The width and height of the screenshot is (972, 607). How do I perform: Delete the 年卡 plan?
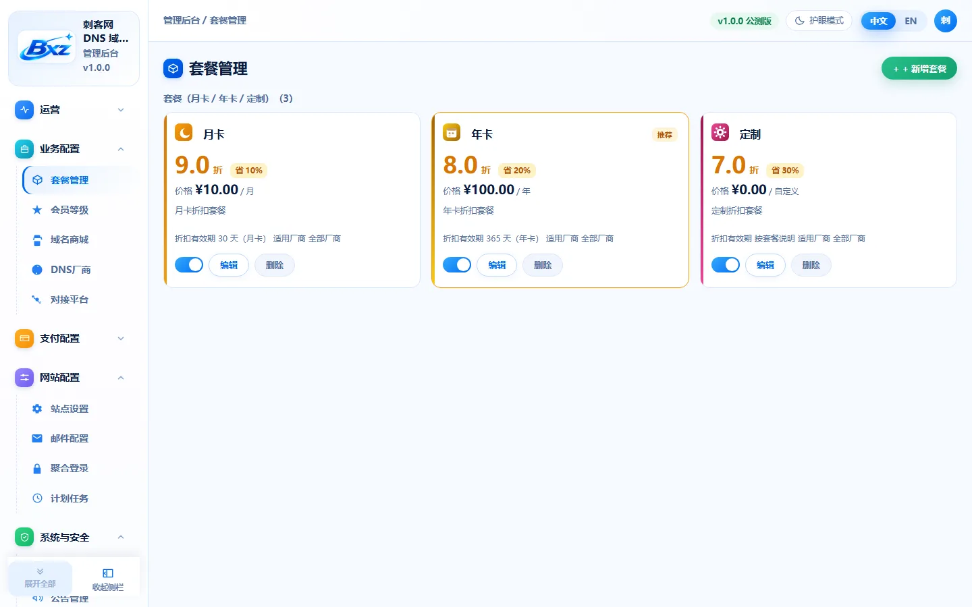[543, 265]
